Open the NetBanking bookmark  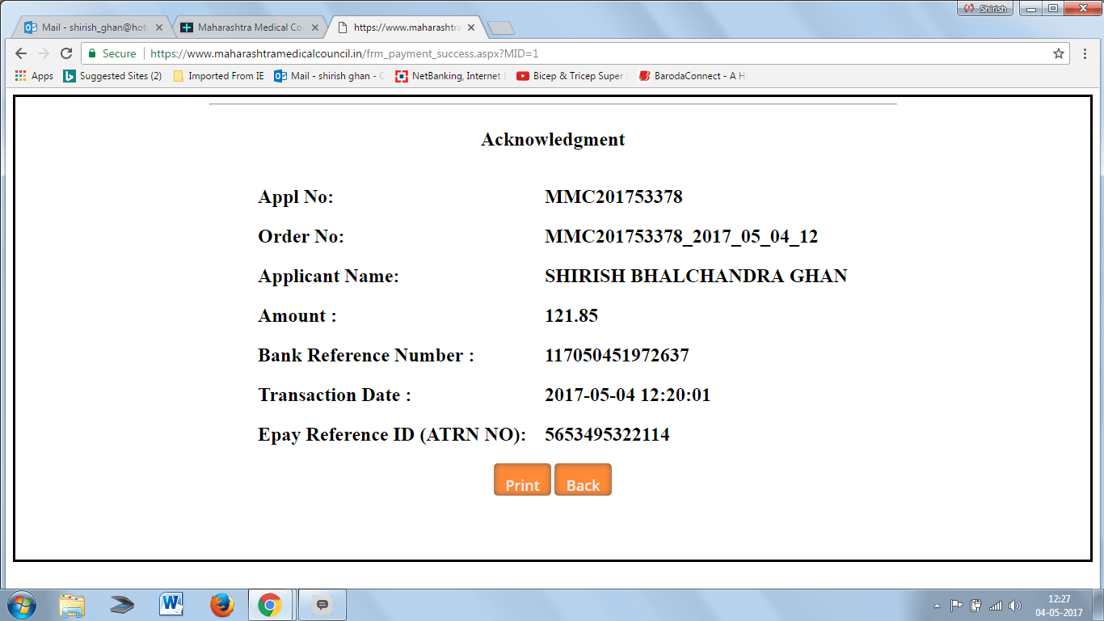coord(449,76)
